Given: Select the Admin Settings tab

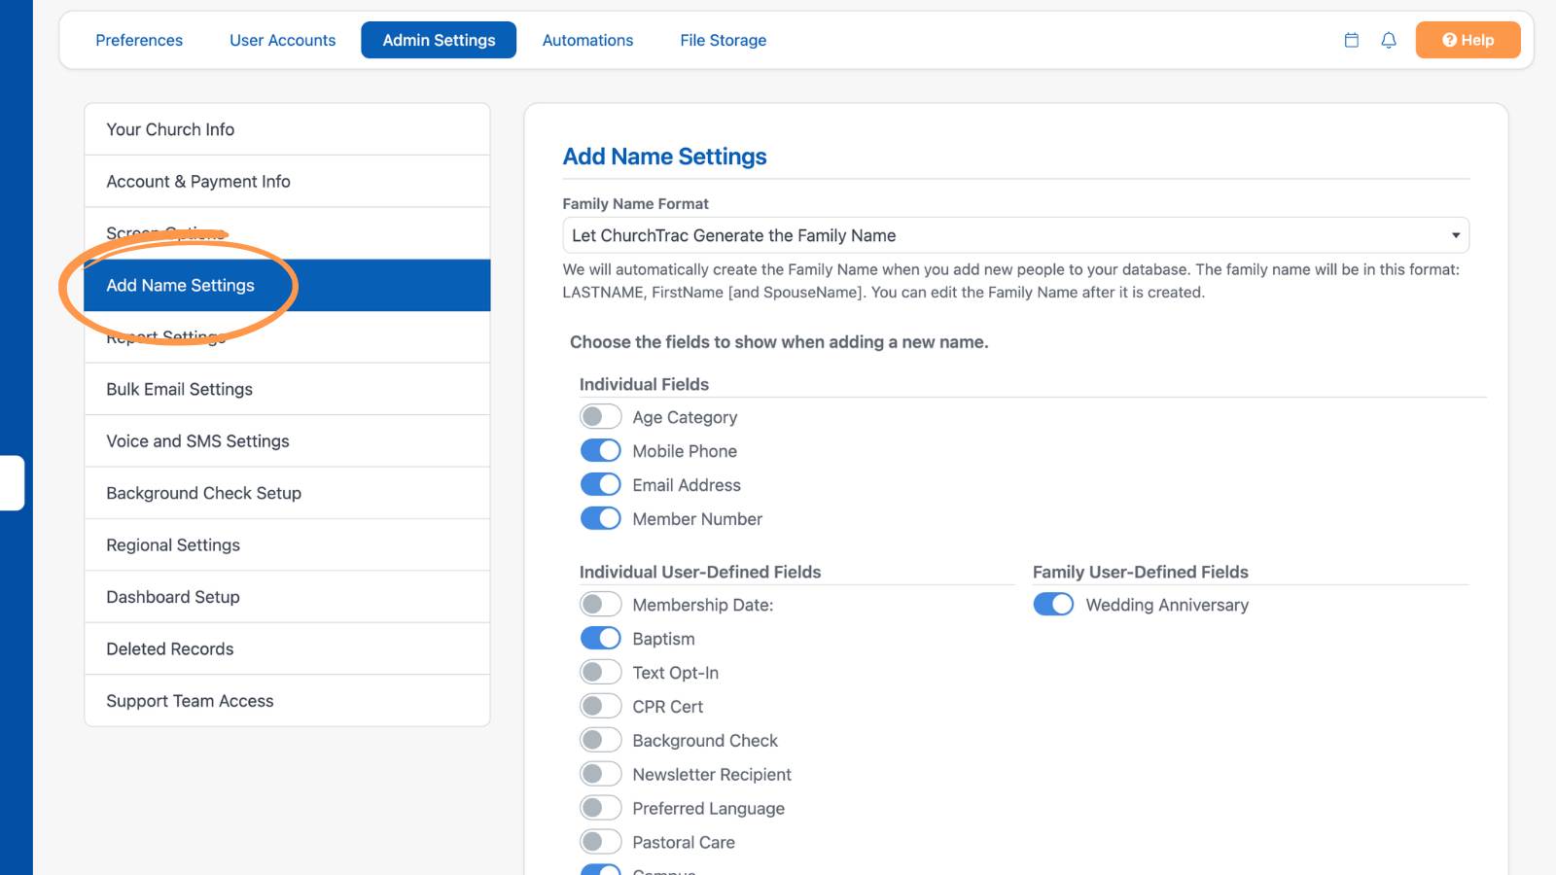Looking at the screenshot, I should point(439,40).
